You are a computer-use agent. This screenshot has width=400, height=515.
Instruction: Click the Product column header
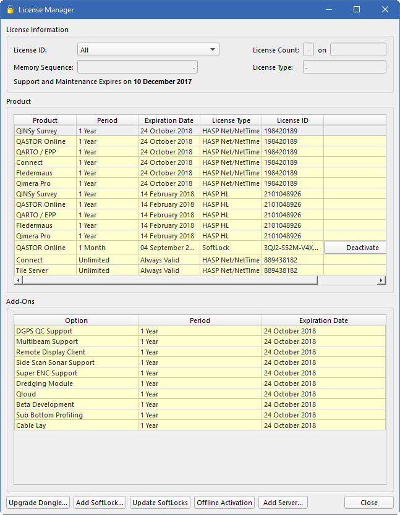point(45,120)
